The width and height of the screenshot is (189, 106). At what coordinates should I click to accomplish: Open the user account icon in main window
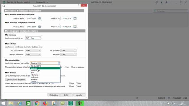(x=166, y=2)
